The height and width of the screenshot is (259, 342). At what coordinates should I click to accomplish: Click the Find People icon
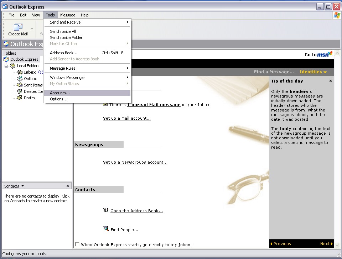click(x=105, y=228)
